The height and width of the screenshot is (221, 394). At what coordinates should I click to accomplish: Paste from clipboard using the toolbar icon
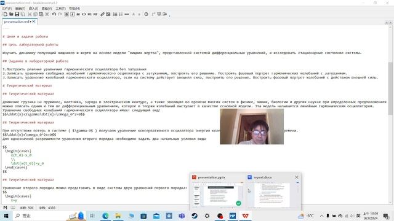41,14
